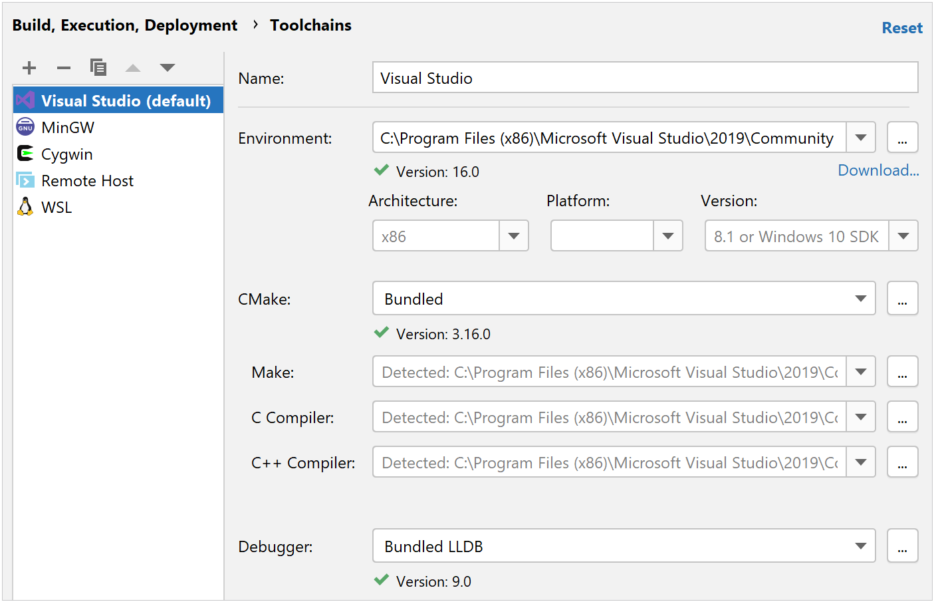934x602 pixels.
Task: Browse for Make executable
Action: pos(902,372)
